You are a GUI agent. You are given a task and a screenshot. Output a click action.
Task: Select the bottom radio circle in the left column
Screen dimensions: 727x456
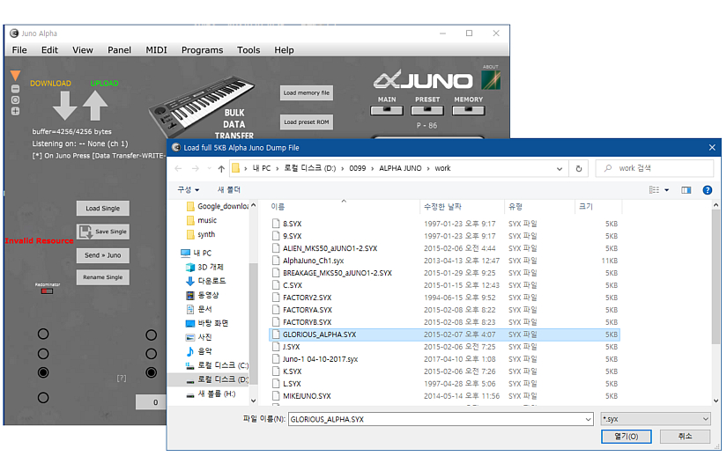[x=43, y=397]
